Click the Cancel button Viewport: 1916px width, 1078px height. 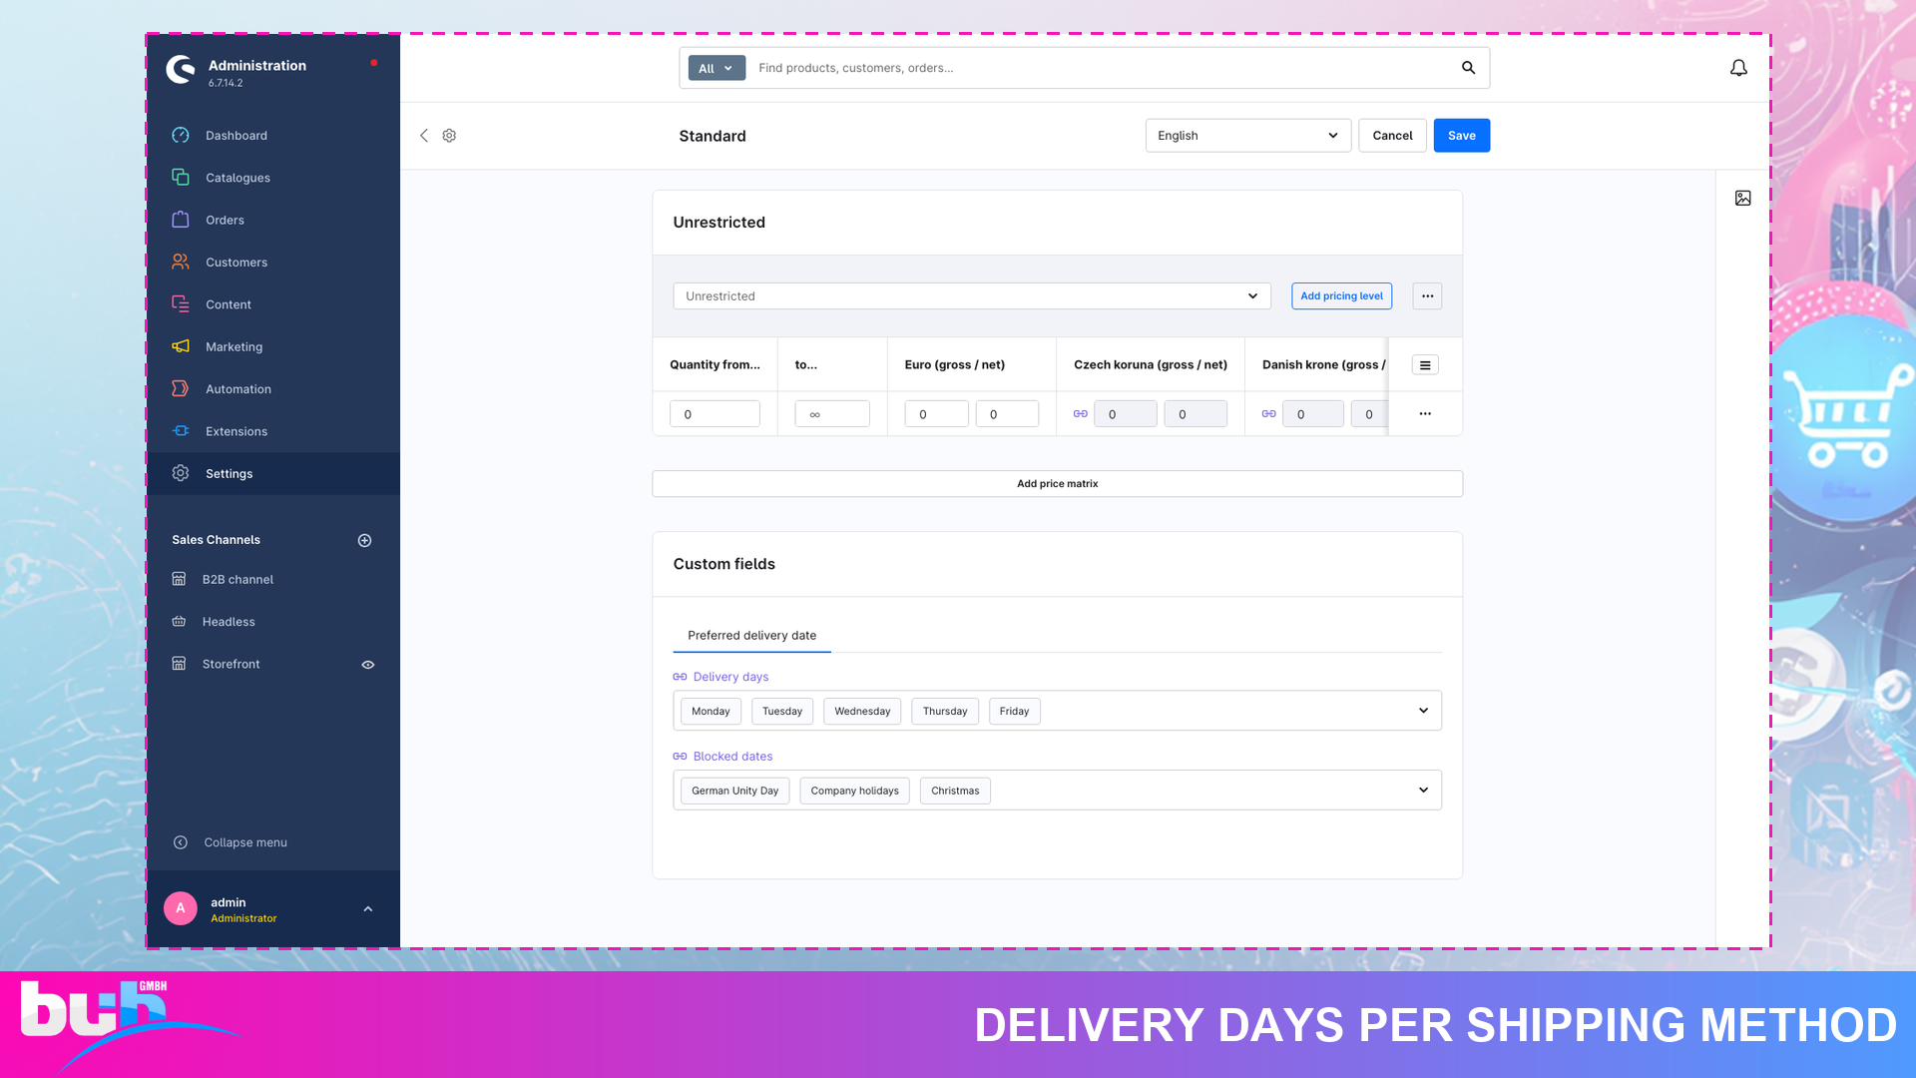coord(1392,136)
